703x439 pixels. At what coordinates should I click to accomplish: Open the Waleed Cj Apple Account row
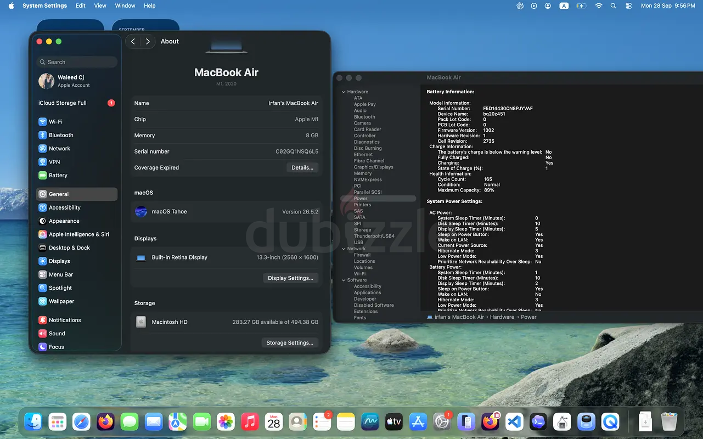(77, 81)
